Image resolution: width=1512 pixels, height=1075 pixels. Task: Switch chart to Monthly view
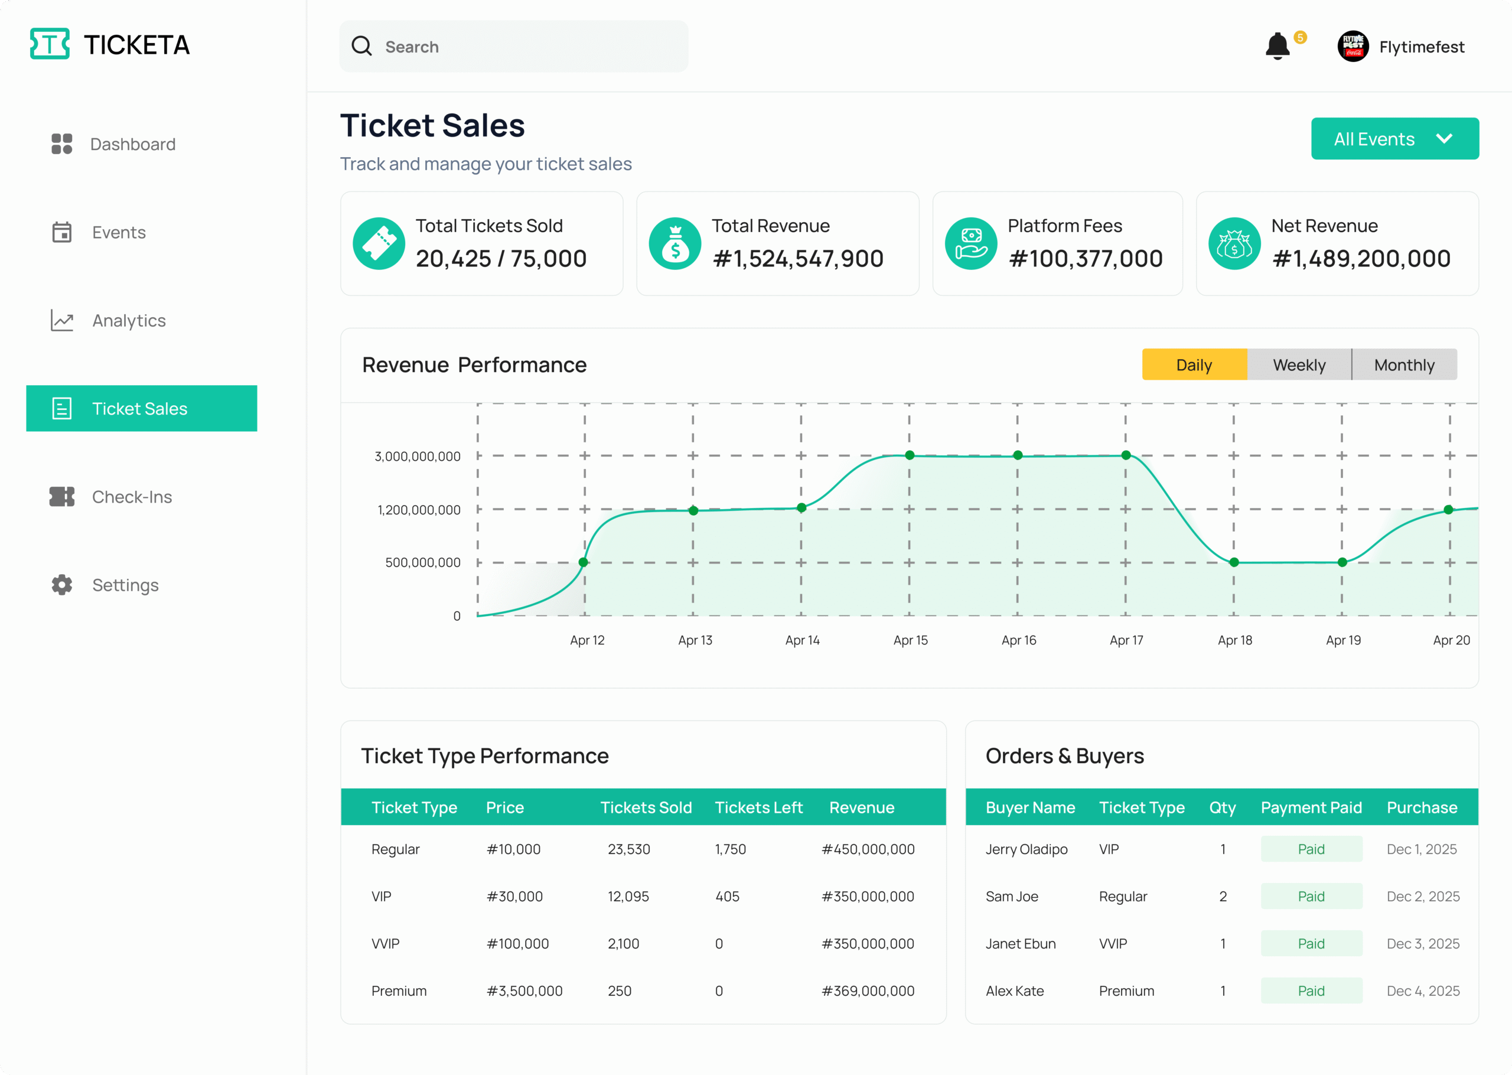[x=1404, y=365]
